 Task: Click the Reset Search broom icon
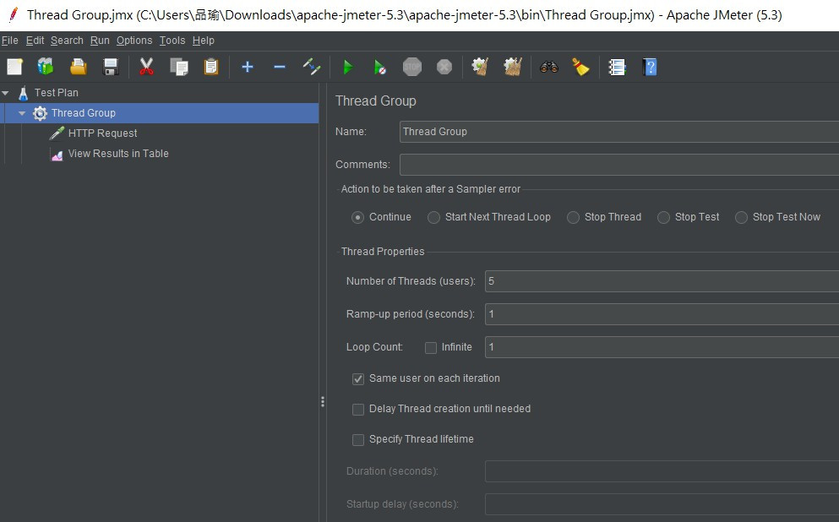click(580, 67)
